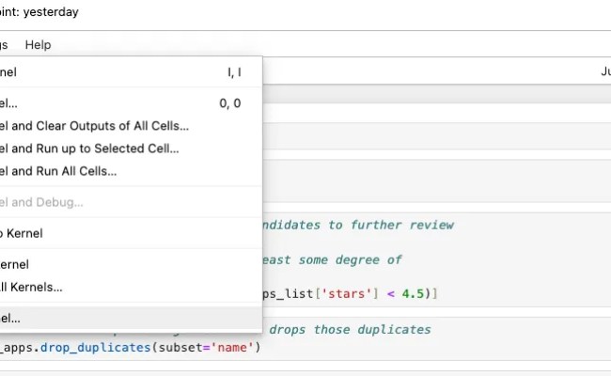
Task: Select Reconnect to Kernel
Action: 131,233
